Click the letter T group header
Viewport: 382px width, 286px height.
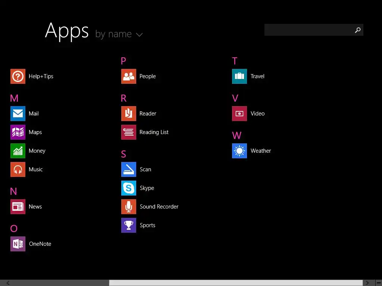[x=235, y=61]
